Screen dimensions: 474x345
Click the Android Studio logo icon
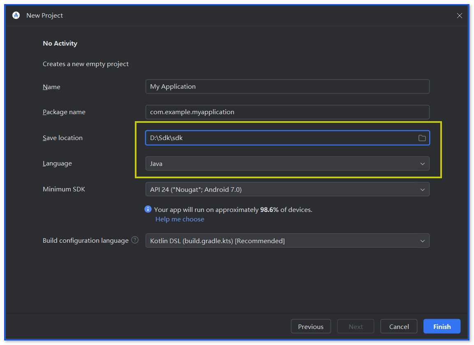(16, 15)
